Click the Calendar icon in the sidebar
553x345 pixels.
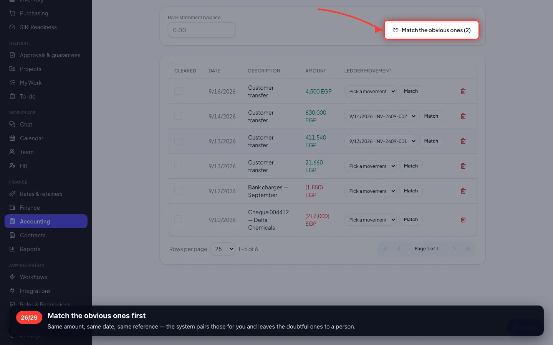point(12,138)
